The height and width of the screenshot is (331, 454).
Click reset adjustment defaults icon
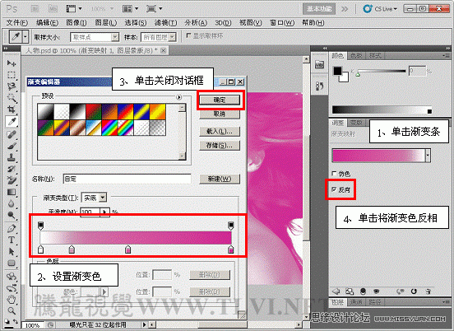coord(414,291)
